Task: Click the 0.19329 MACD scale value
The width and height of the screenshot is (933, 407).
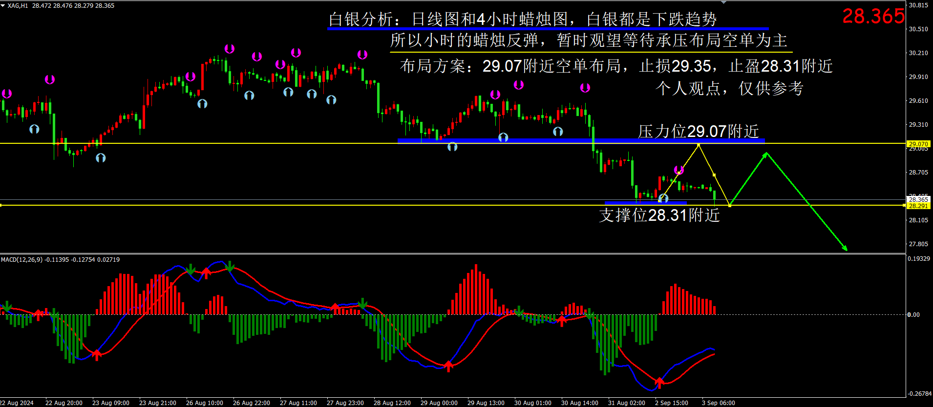Action: (x=919, y=259)
